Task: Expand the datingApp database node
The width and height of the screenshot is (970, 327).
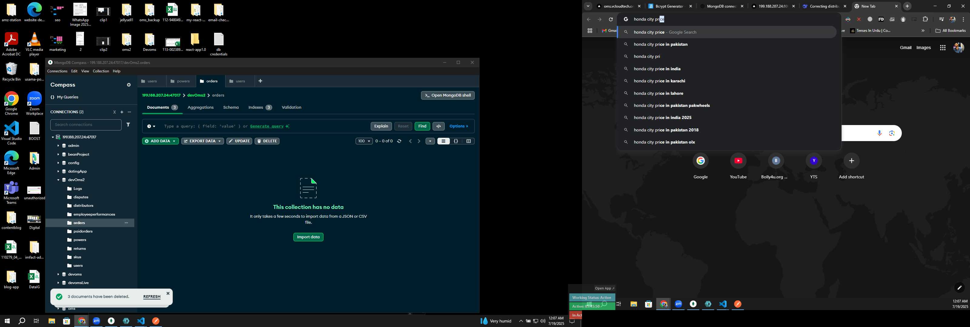Action: pos(58,172)
